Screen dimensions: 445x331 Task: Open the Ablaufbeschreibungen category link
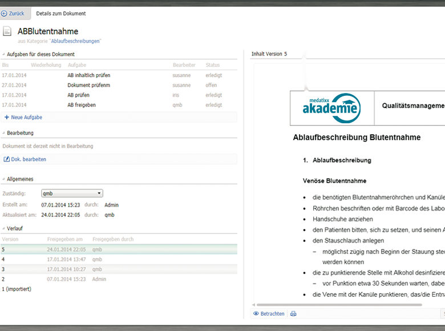(x=76, y=41)
